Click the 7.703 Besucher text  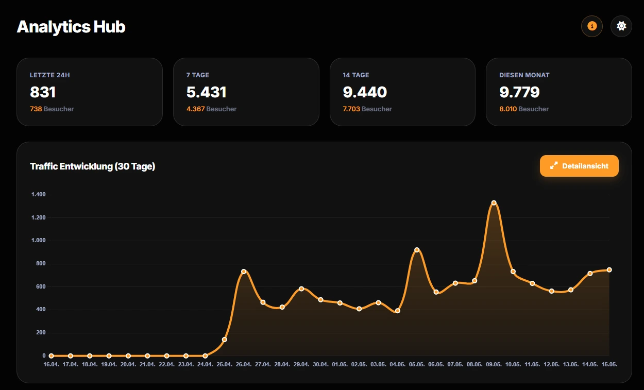coord(367,109)
